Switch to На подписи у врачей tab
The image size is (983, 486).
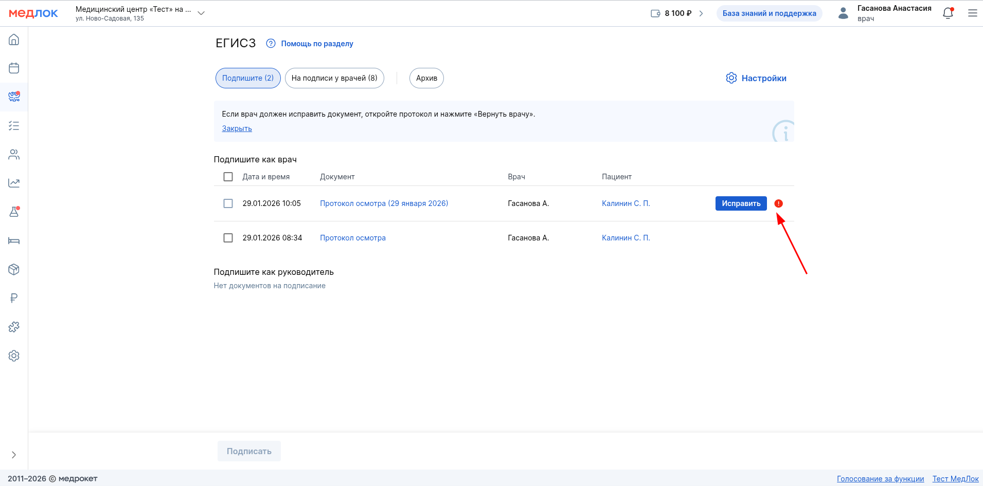[x=334, y=78]
